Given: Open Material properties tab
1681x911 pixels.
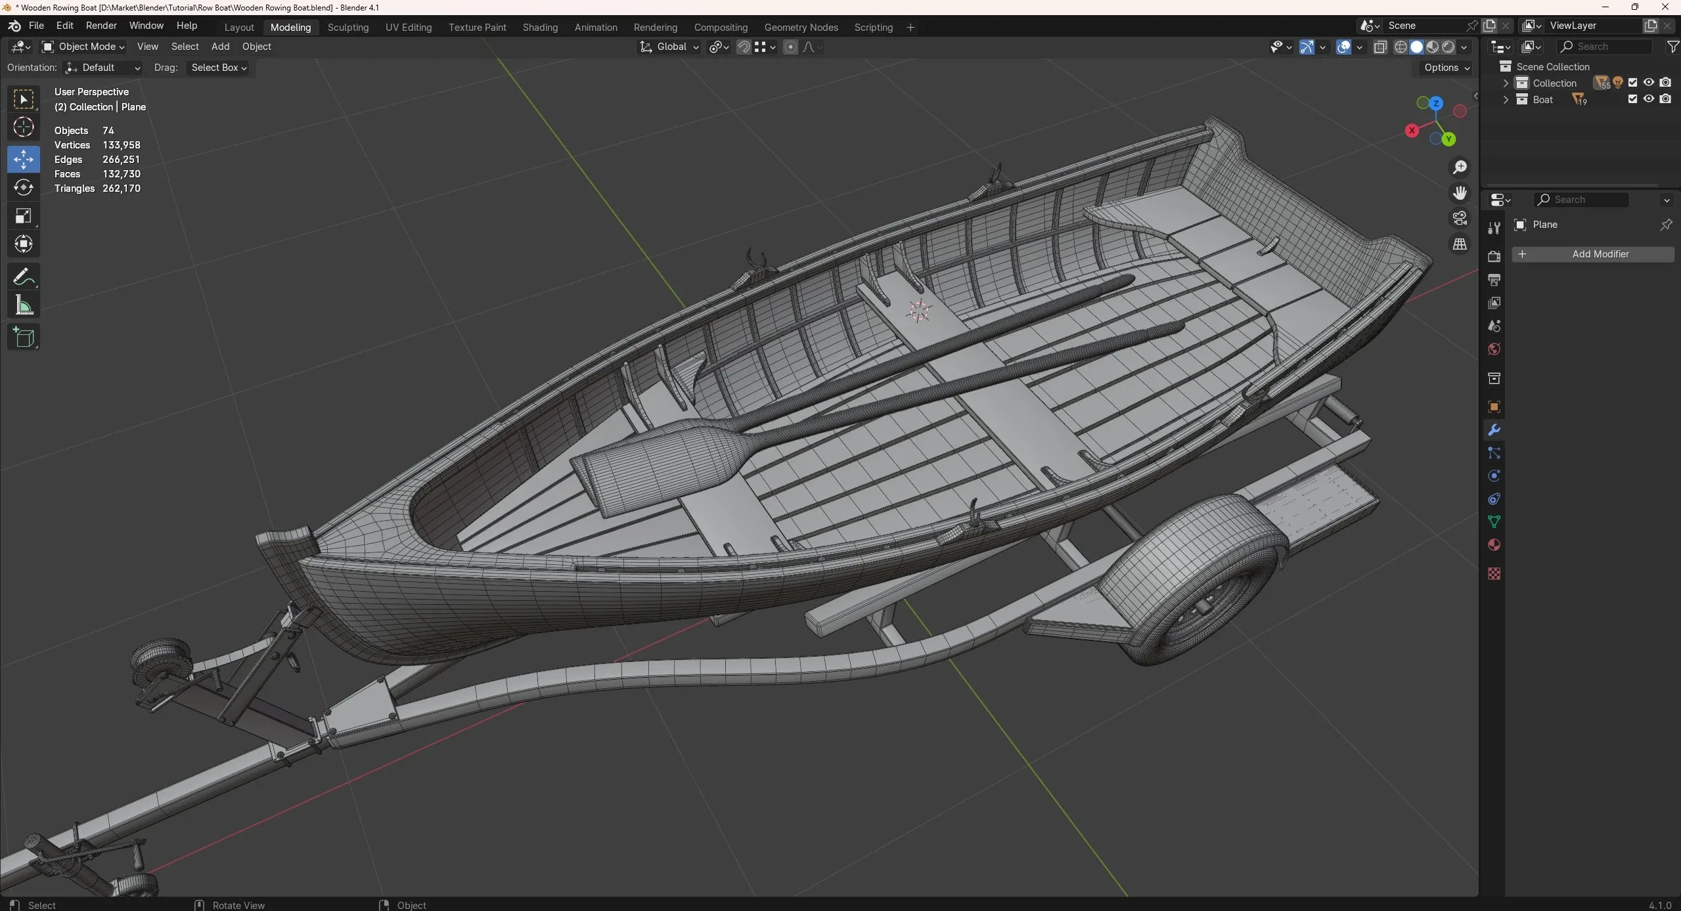Looking at the screenshot, I should 1494,545.
